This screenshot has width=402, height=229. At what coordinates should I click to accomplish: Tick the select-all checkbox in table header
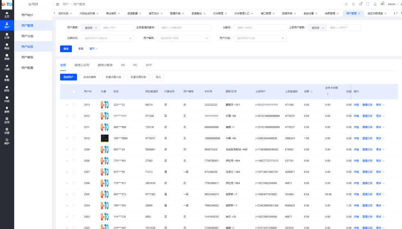point(74,91)
